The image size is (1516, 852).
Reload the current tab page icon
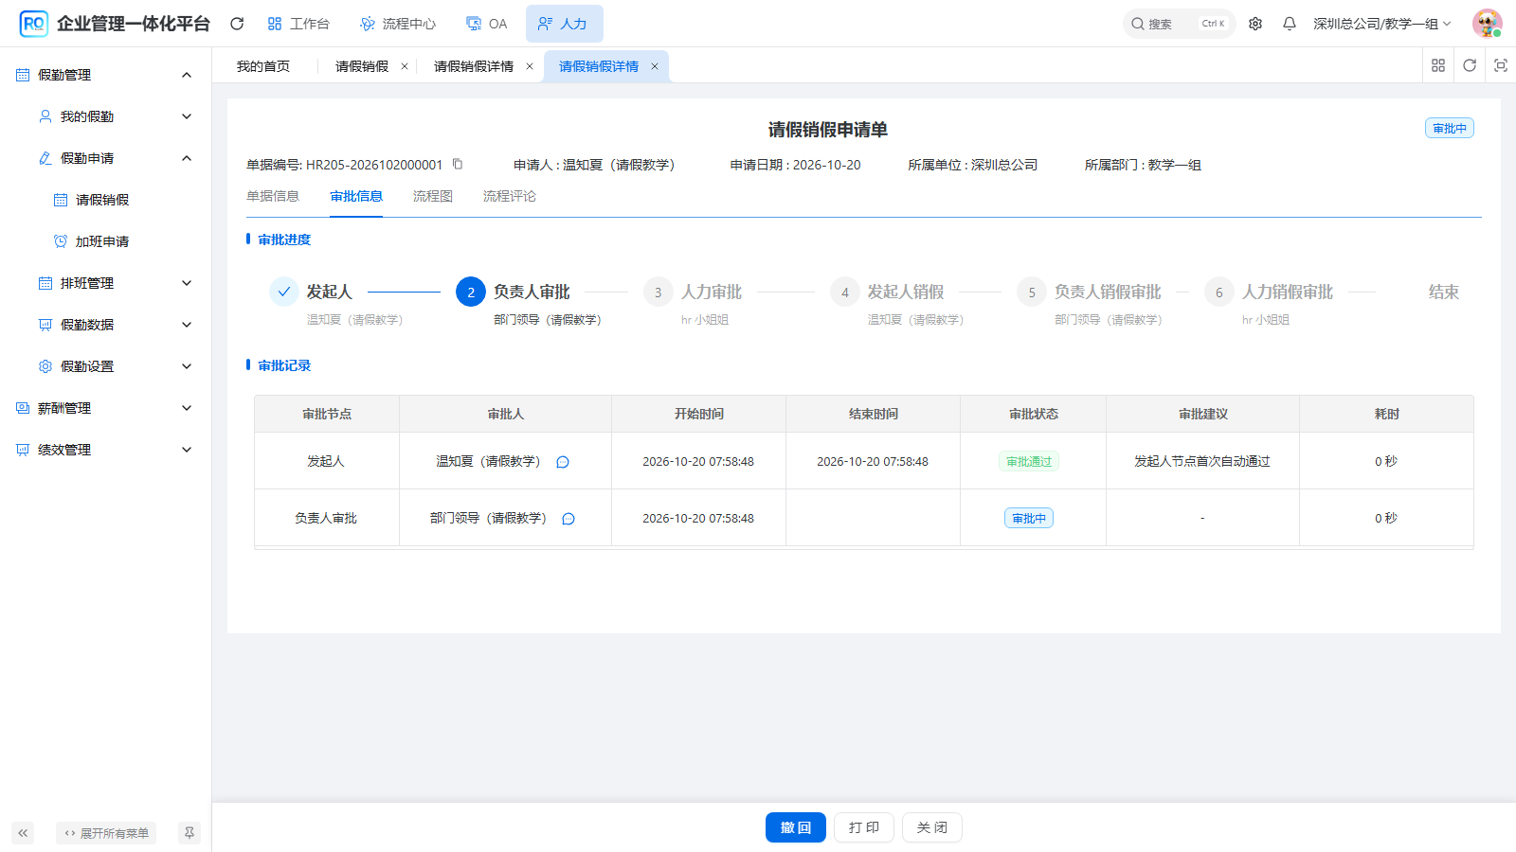click(x=1470, y=65)
